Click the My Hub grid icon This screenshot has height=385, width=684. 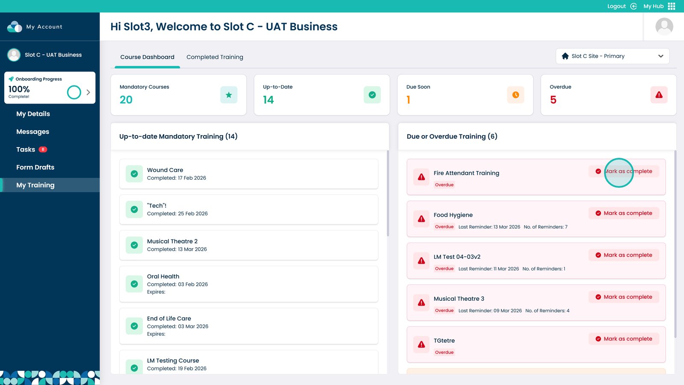(672, 6)
